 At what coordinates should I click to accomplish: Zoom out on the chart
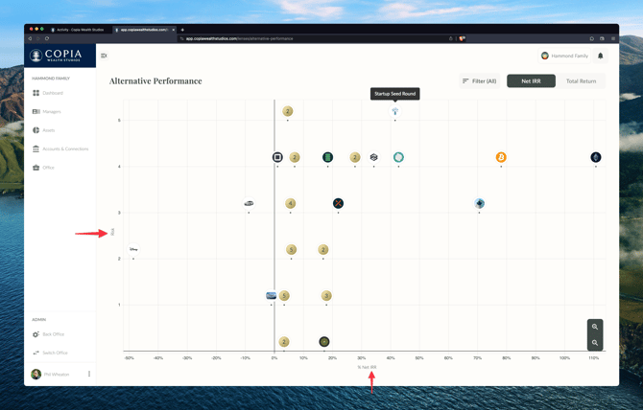pos(595,342)
